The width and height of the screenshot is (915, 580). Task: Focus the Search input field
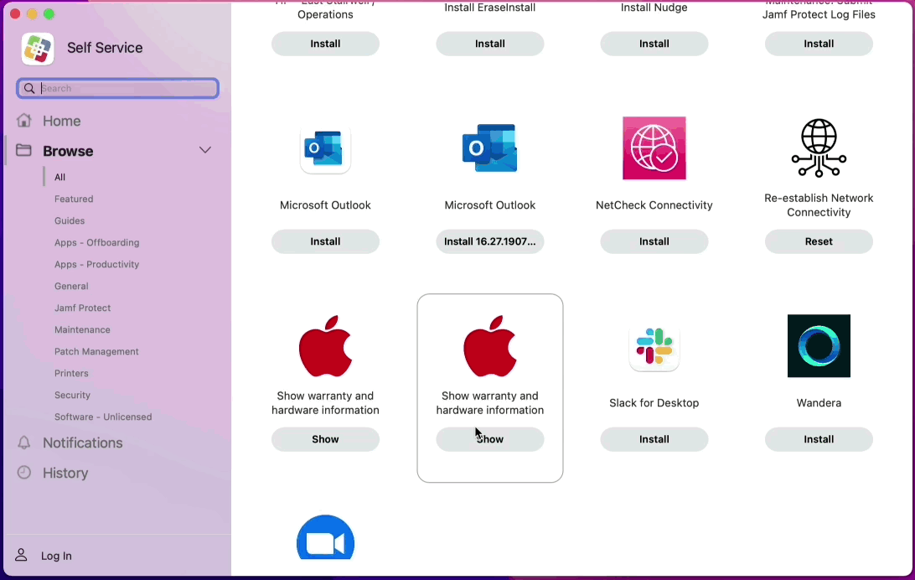coord(118,89)
